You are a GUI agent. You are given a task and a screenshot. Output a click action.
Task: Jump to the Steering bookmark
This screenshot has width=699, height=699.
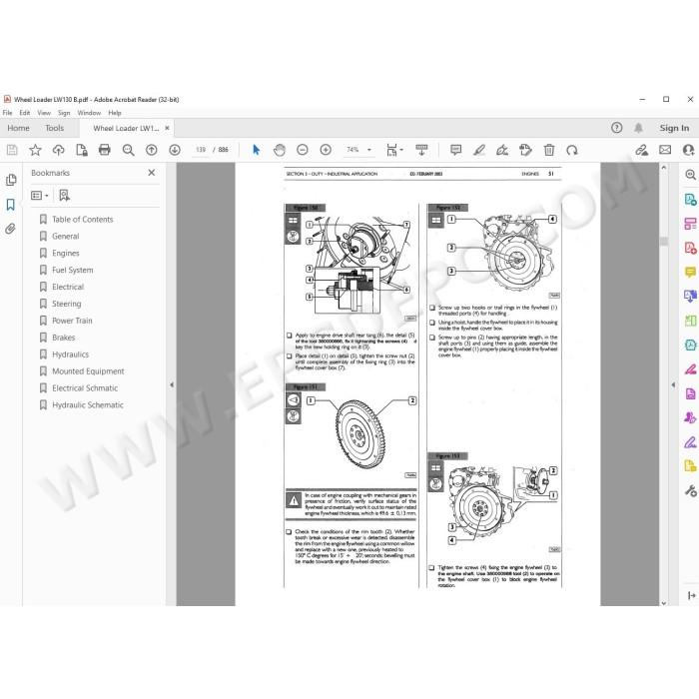click(x=67, y=304)
